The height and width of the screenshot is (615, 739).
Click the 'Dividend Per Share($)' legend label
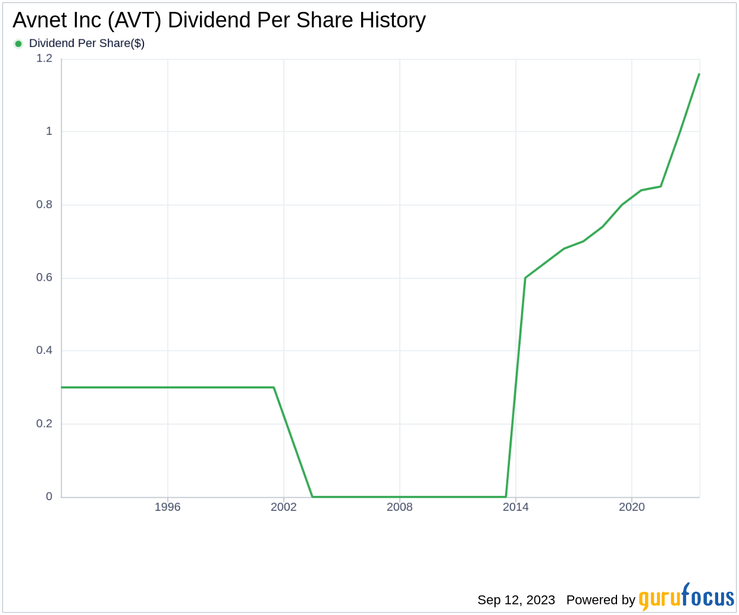click(87, 43)
